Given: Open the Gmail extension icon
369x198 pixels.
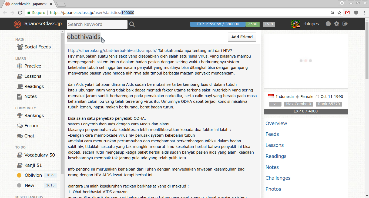Looking at the screenshot, I should pos(347,13).
